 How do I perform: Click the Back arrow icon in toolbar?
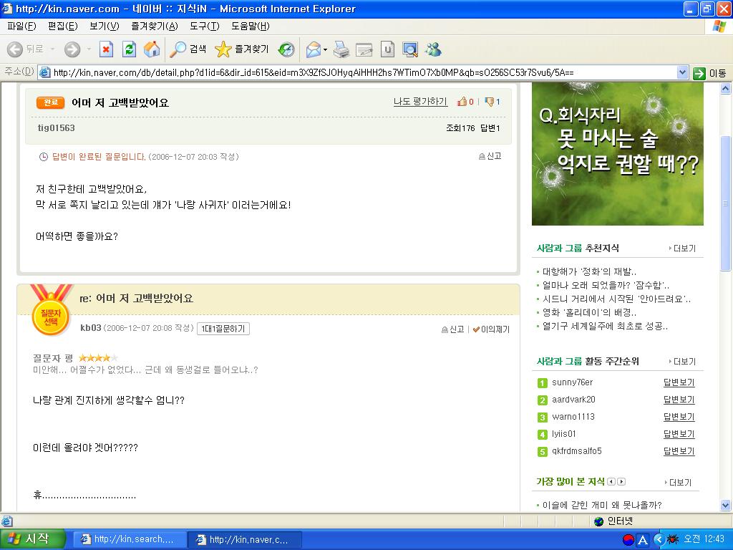click(15, 49)
